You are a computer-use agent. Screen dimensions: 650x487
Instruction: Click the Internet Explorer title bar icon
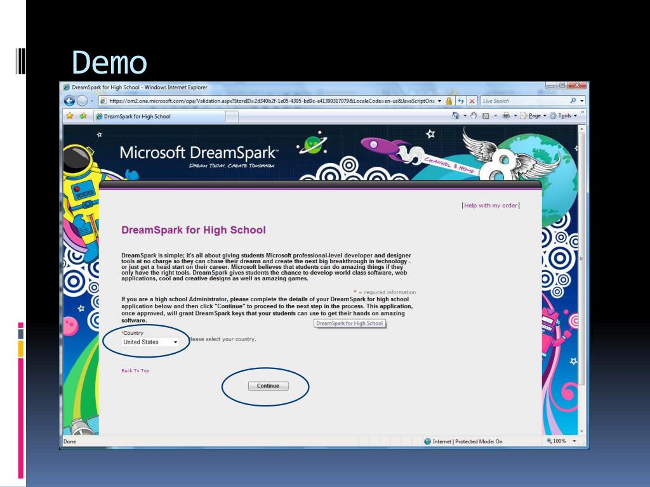(66, 88)
